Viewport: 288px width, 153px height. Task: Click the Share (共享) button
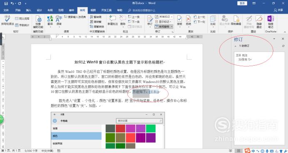click(x=278, y=10)
